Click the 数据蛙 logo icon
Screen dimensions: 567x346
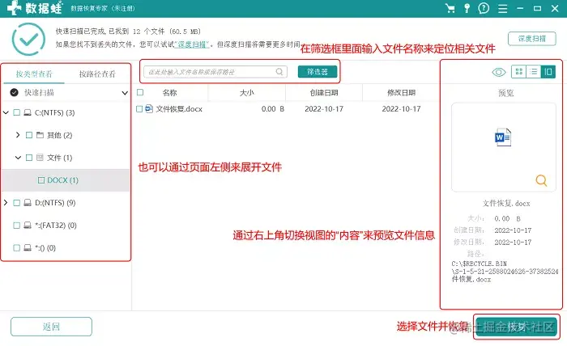pos(14,8)
